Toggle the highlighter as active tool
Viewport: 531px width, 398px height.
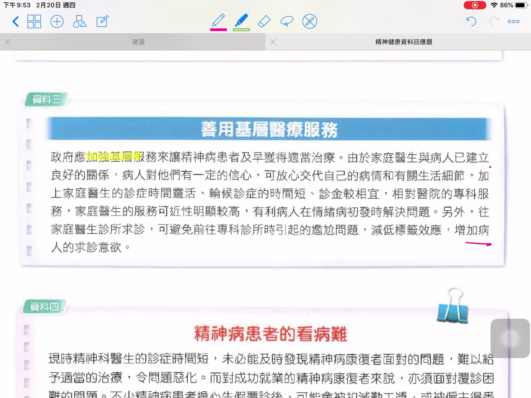click(241, 21)
